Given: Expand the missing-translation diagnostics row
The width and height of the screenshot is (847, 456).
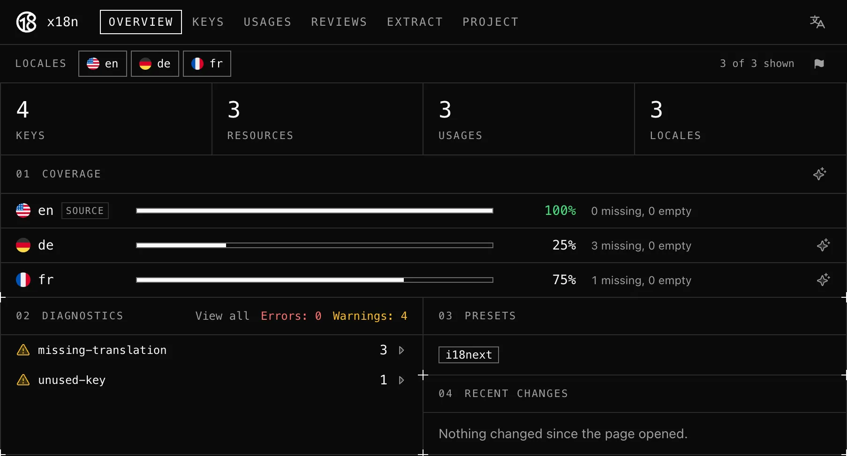Looking at the screenshot, I should (212, 350).
